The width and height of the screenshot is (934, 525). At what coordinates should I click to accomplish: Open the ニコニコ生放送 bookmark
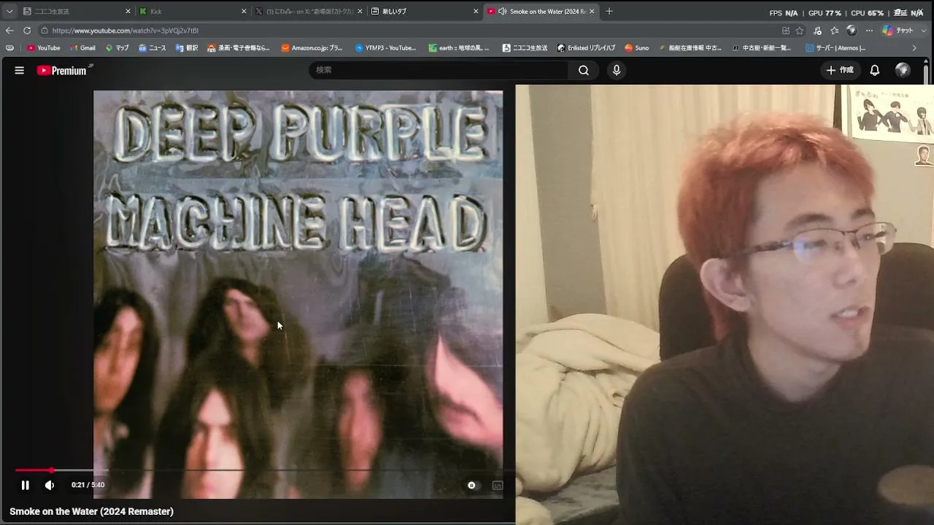point(525,48)
